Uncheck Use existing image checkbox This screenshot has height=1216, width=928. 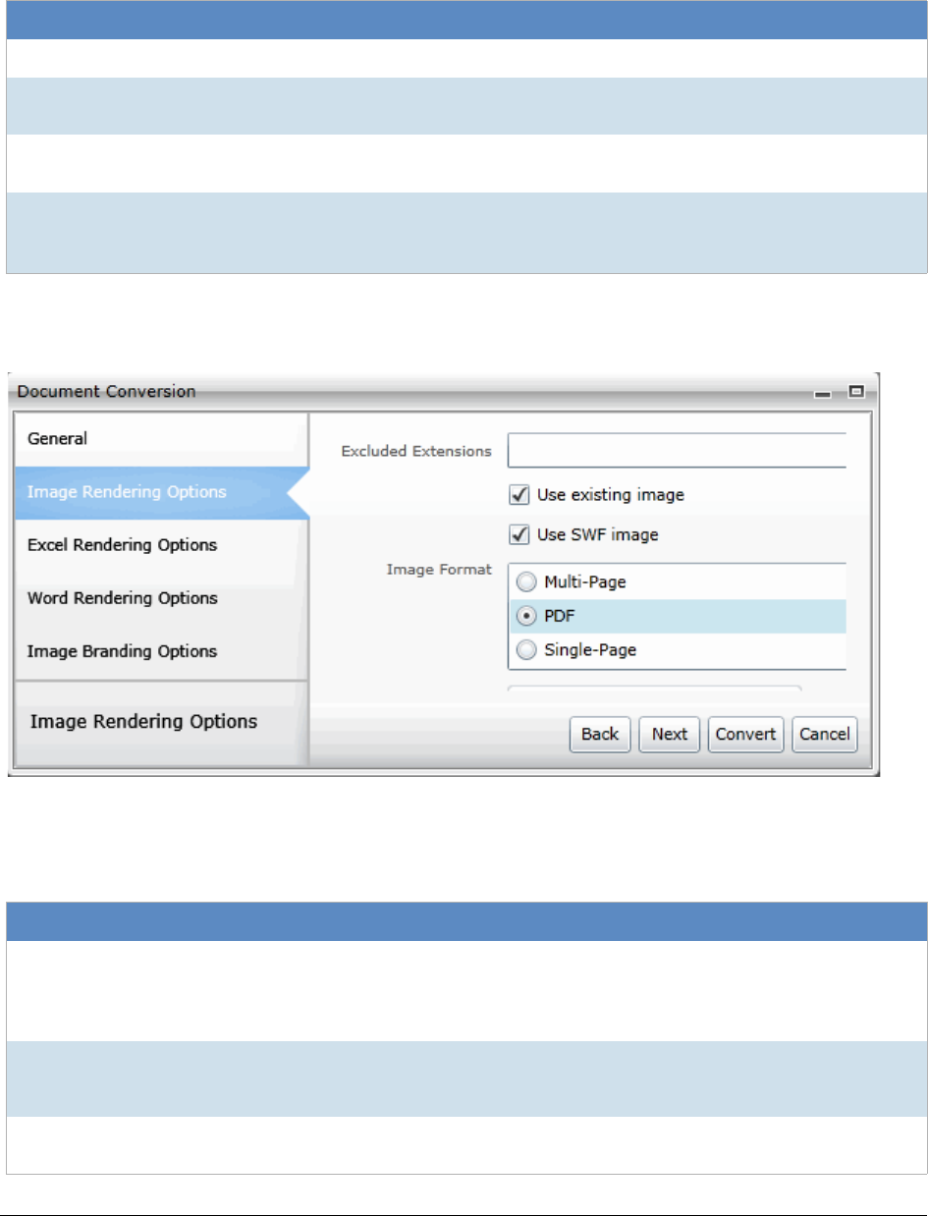(x=520, y=495)
